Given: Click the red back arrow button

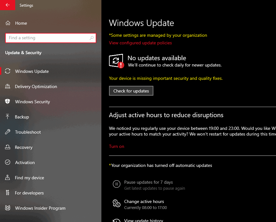Looking at the screenshot, I should coord(8,5).
